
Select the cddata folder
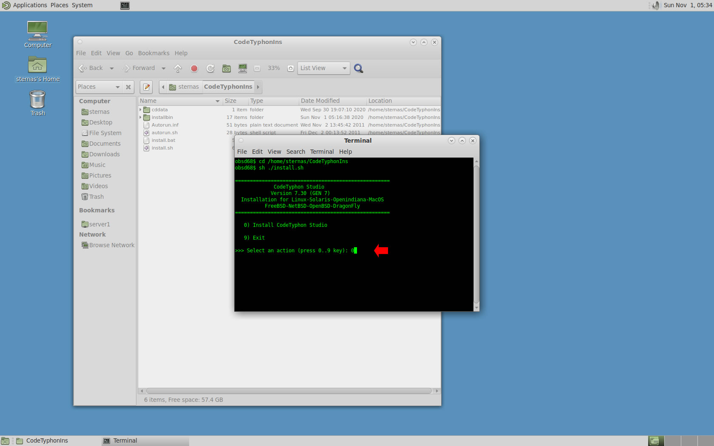click(159, 110)
